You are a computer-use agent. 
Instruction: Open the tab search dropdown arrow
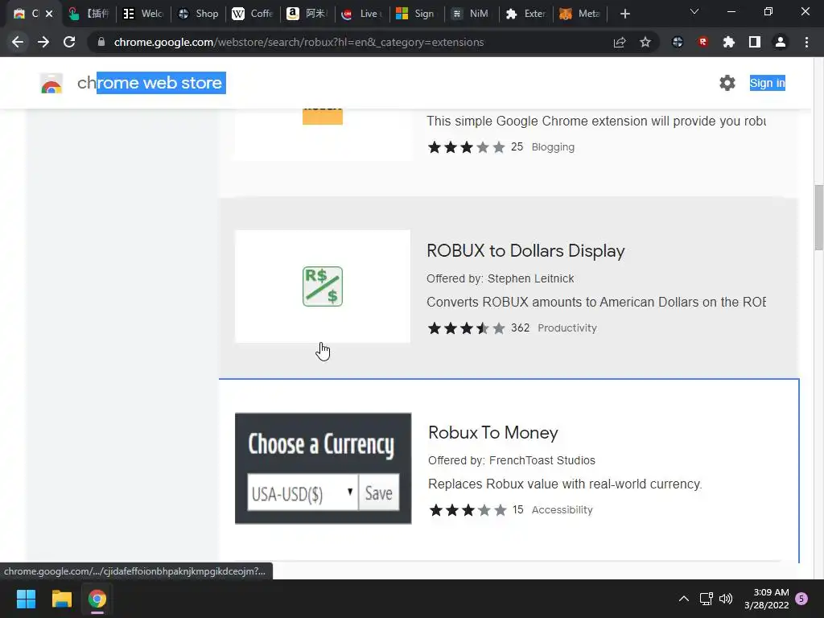[x=694, y=11]
